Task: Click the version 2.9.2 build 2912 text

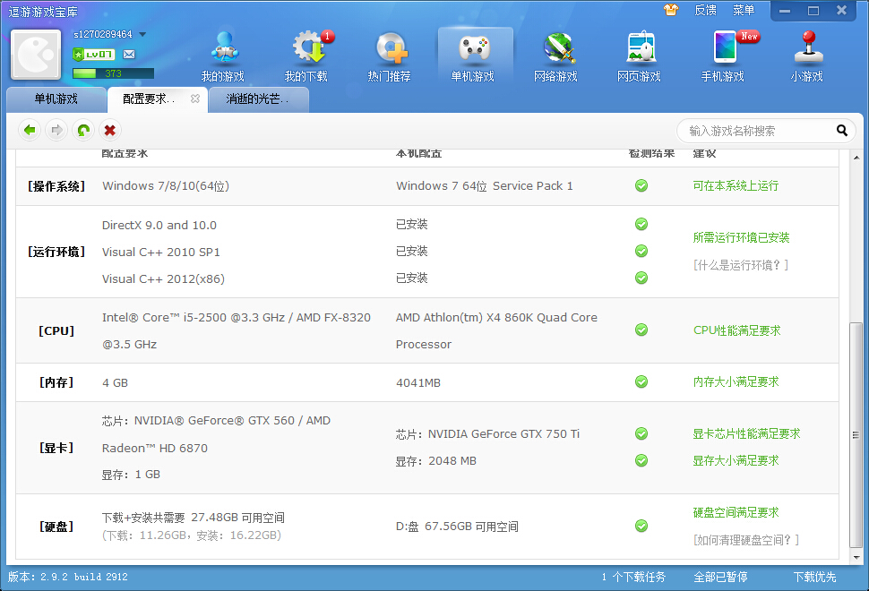Action: (67, 578)
